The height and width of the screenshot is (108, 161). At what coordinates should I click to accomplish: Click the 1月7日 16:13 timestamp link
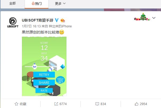[31, 26]
